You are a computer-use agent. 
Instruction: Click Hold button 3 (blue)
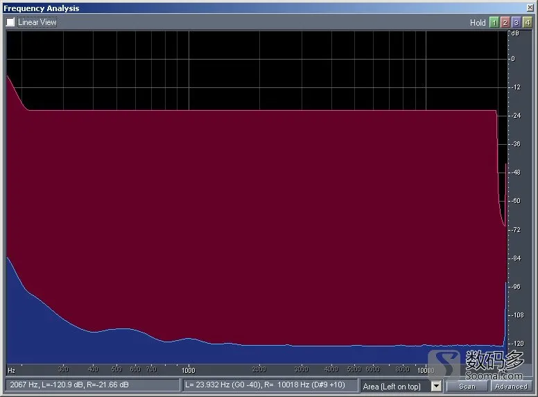pos(516,23)
